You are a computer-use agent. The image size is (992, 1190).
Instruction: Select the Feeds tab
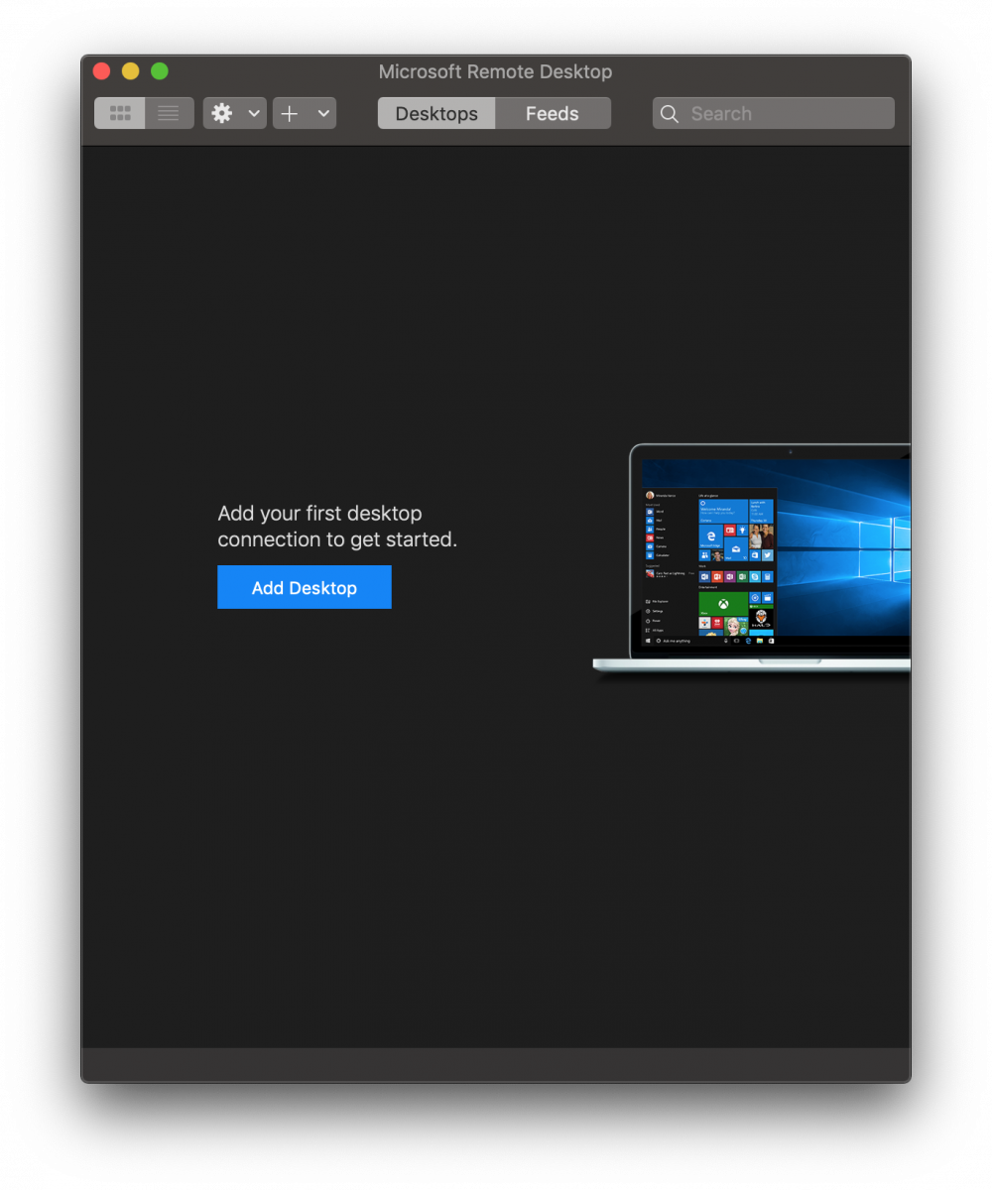tap(553, 113)
